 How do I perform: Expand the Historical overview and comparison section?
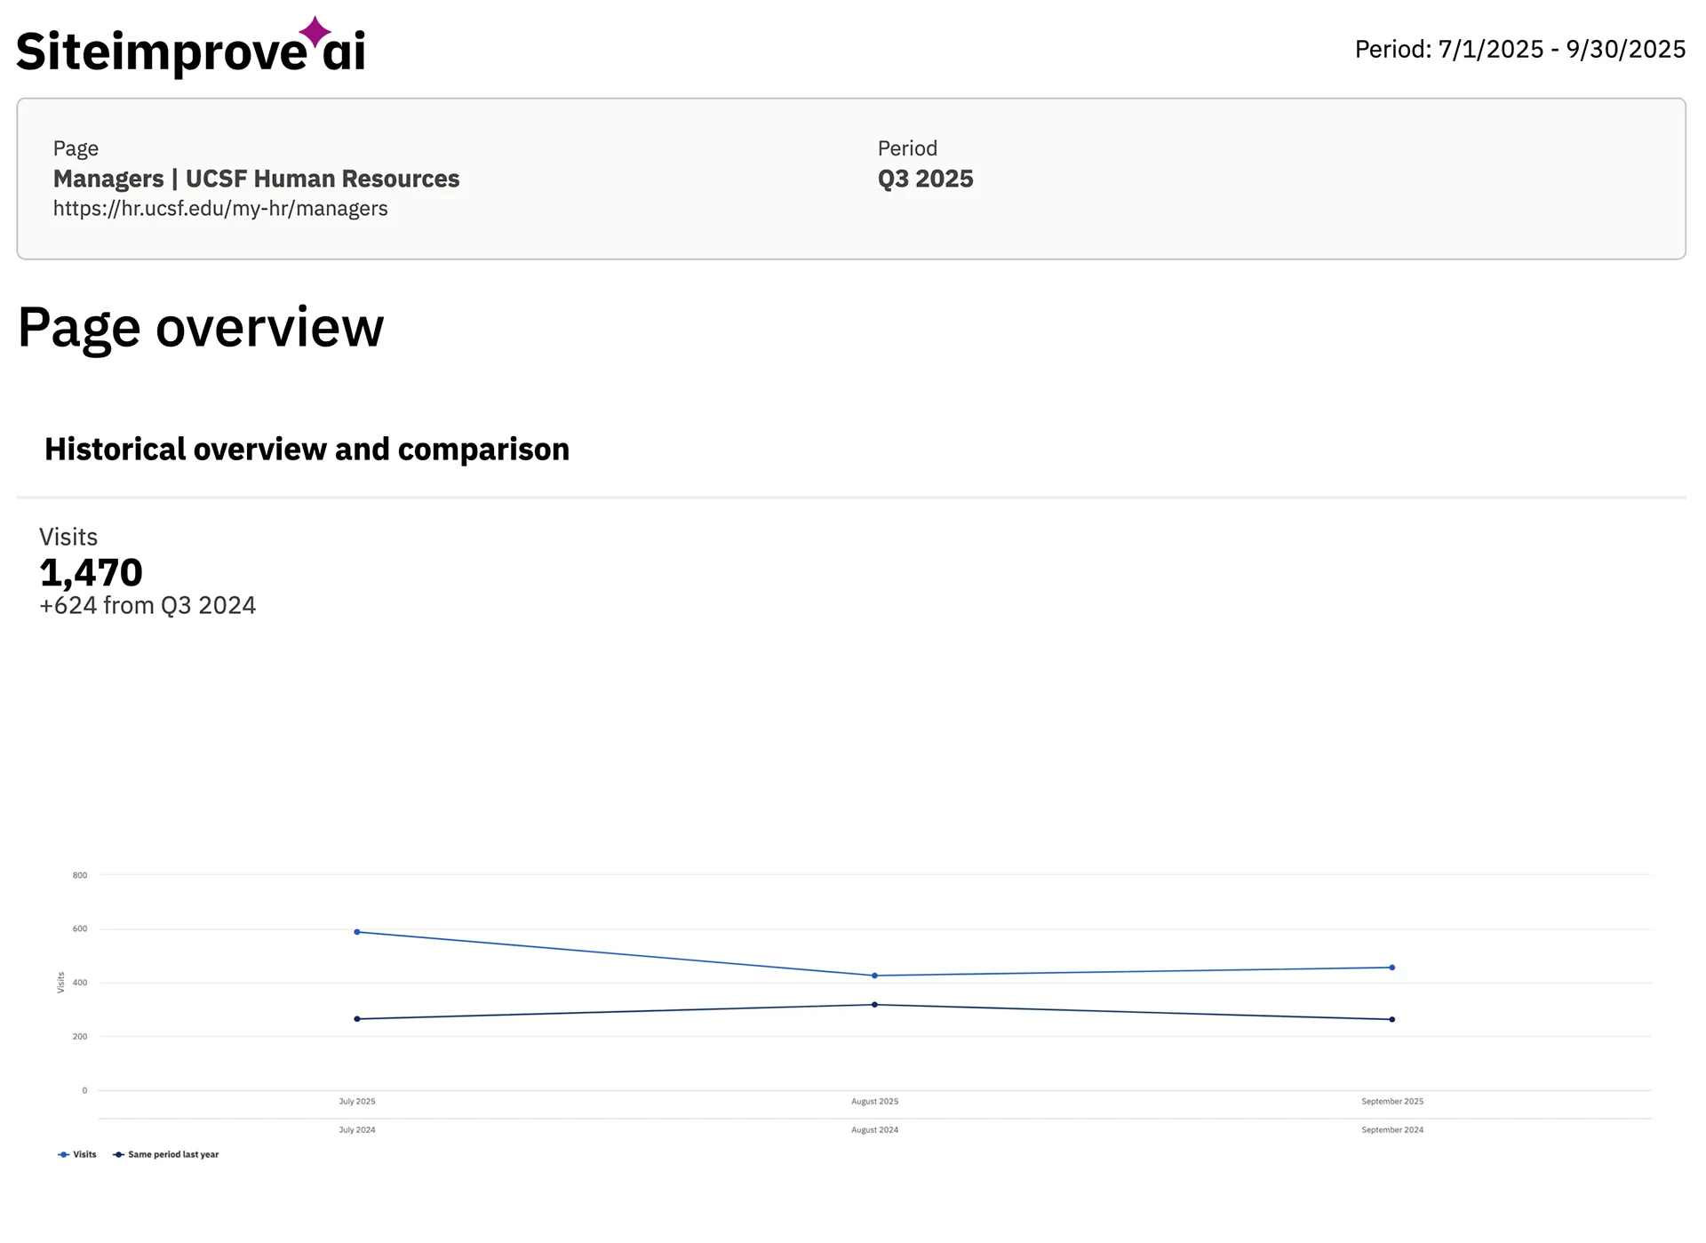click(x=307, y=449)
